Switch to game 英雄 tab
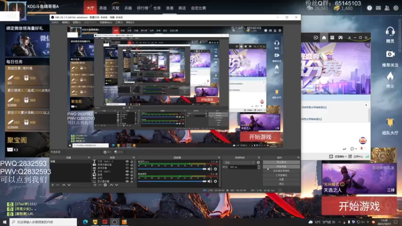Image resolution: width=402 pixels, height=226 pixels. 103,8
